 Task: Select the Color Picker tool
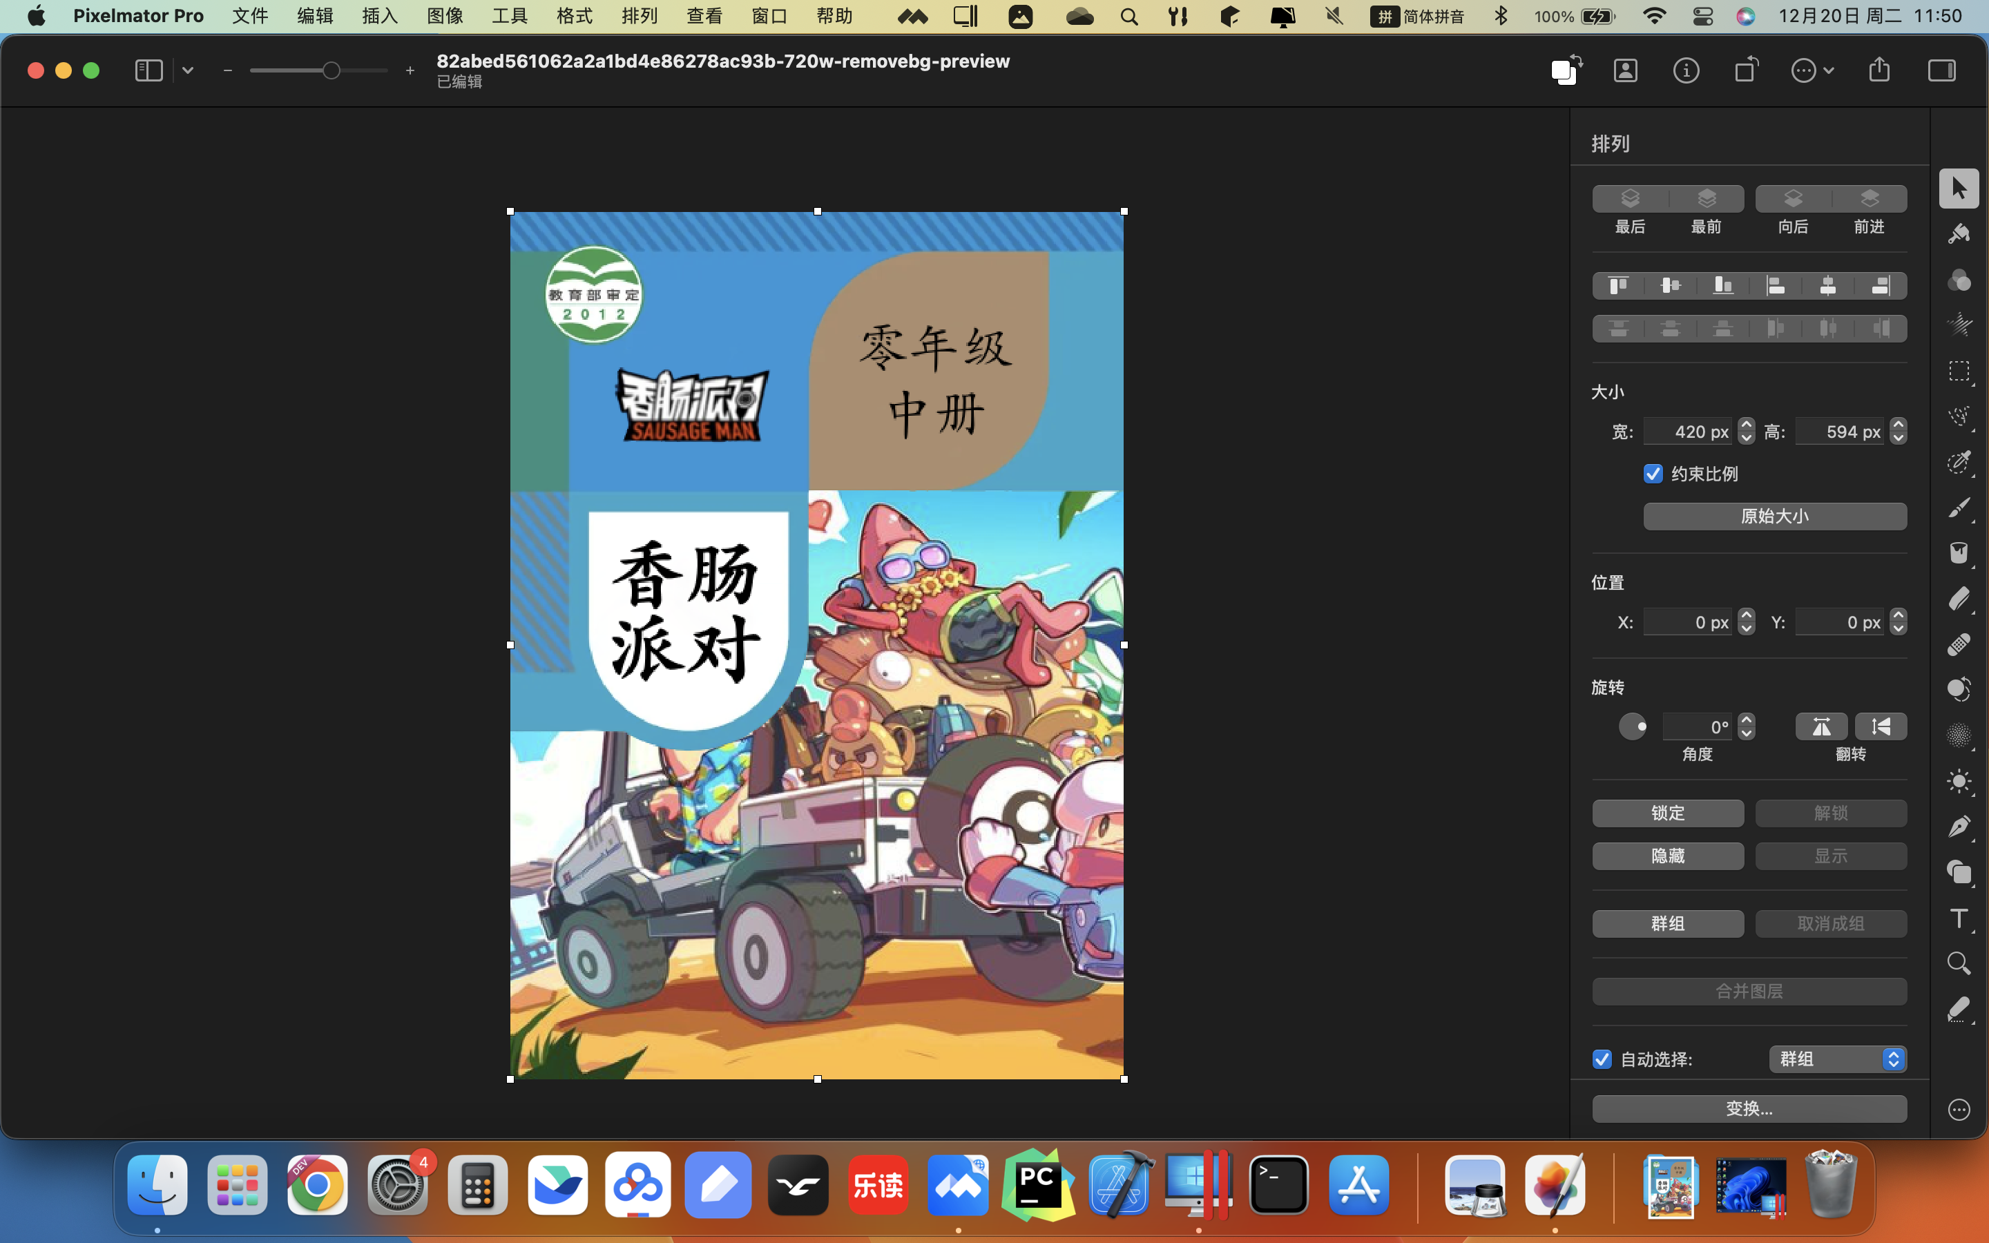click(1959, 1009)
